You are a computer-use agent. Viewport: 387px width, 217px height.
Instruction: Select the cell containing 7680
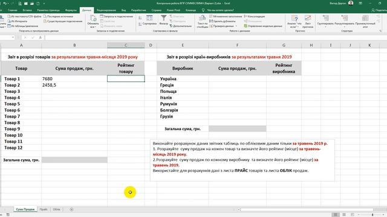(x=74, y=79)
